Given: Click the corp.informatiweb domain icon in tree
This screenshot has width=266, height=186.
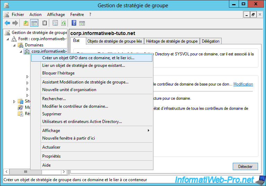Looking at the screenshot, I should [x=27, y=51].
